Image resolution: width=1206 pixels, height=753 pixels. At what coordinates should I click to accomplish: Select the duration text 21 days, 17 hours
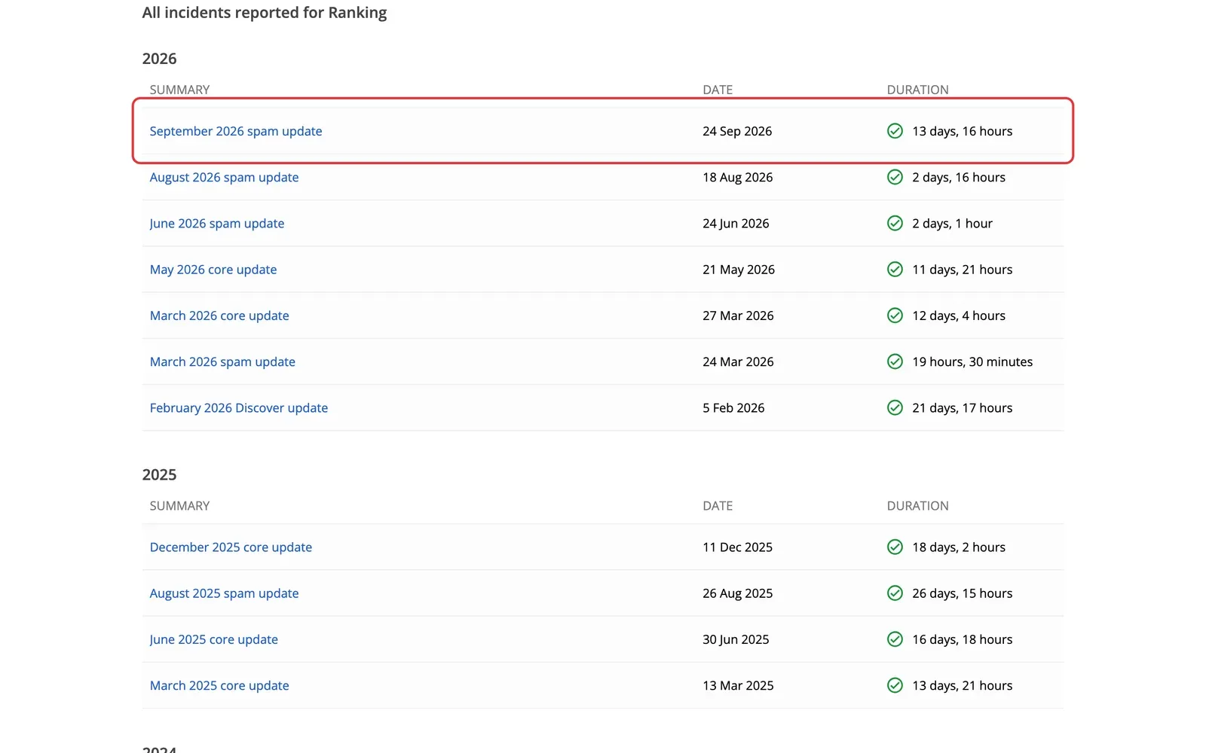tap(963, 408)
